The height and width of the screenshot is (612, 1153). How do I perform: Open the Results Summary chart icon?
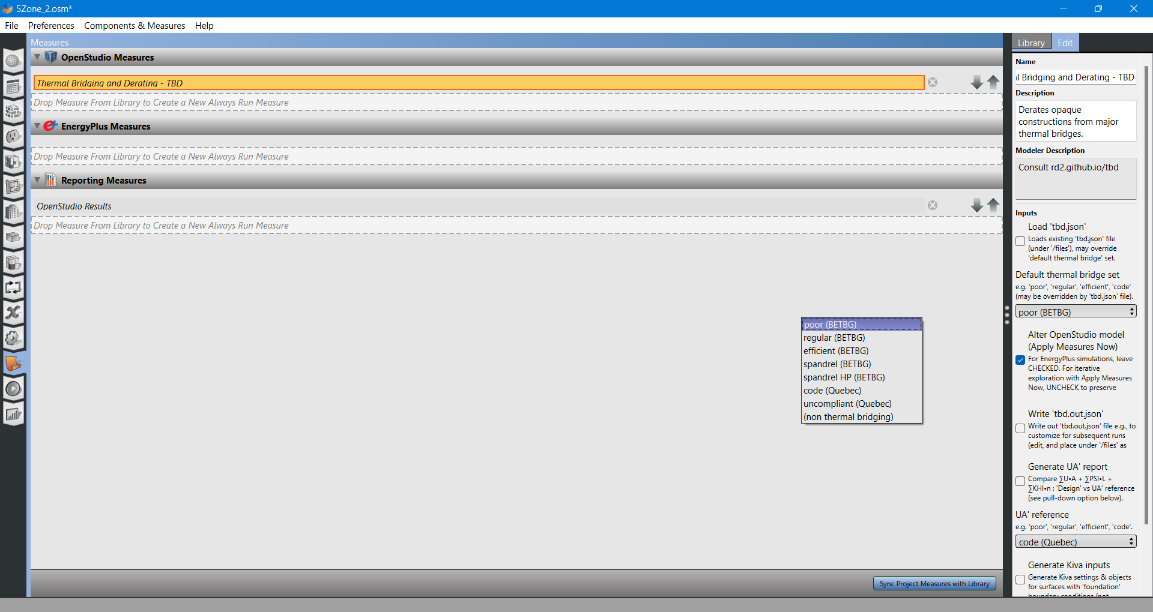[x=13, y=413]
